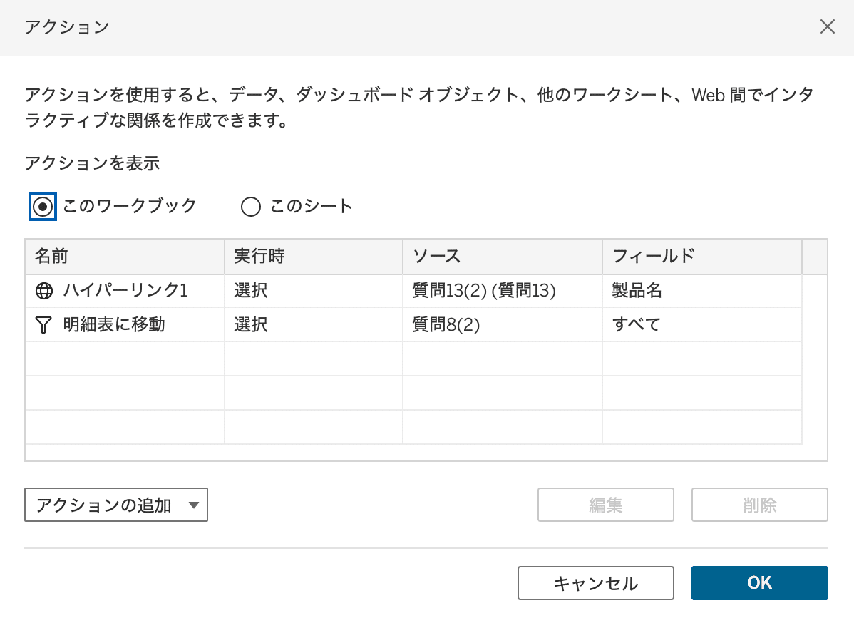
Task: Click the 実行時 column header
Action: click(x=313, y=257)
